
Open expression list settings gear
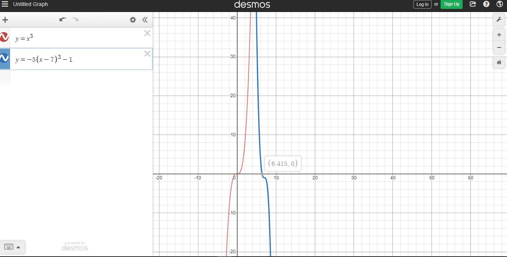click(x=133, y=20)
